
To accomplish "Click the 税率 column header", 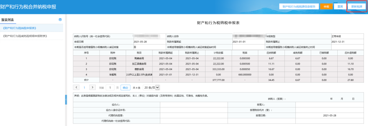I will (x=245, y=53).
